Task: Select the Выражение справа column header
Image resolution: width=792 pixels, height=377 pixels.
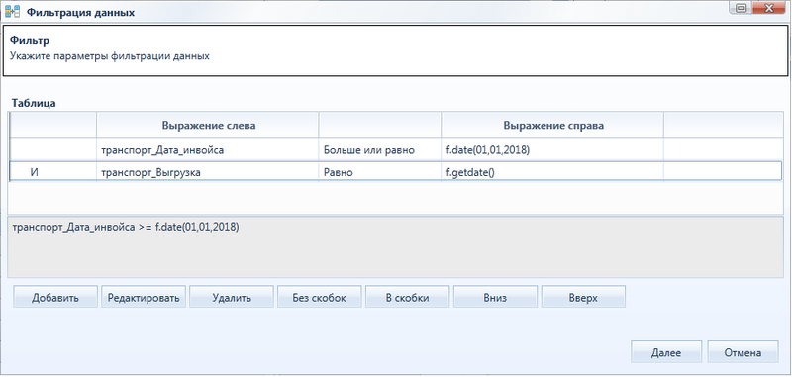Action: 553,125
